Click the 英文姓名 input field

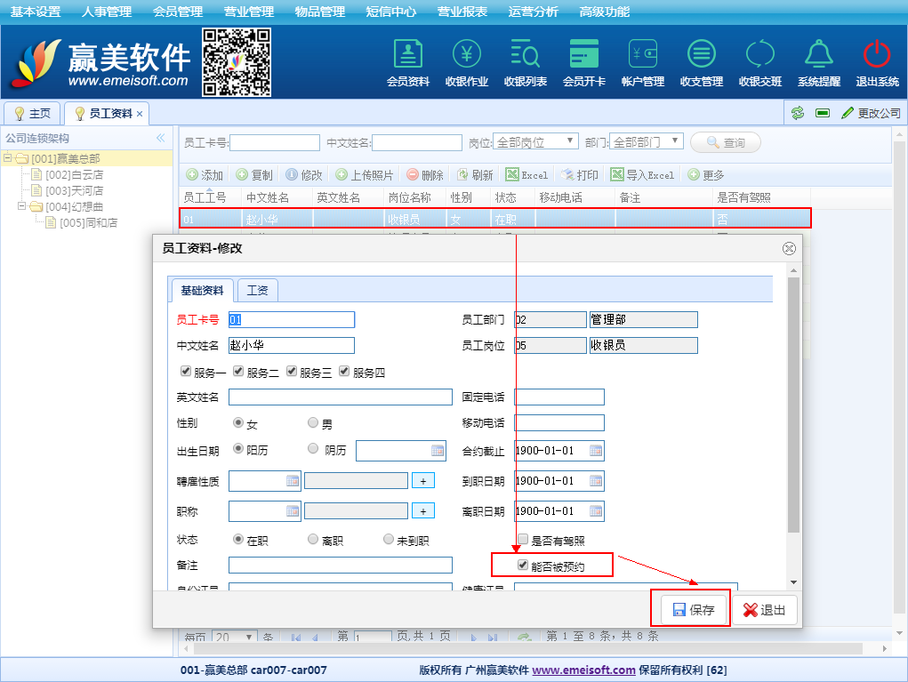[340, 397]
